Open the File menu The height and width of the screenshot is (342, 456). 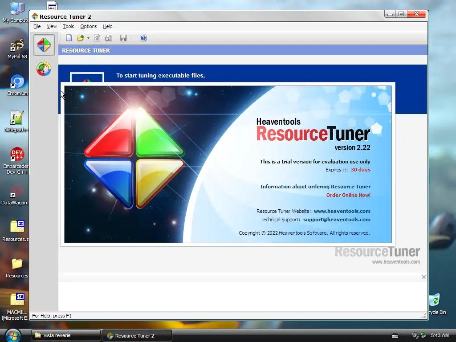[37, 26]
